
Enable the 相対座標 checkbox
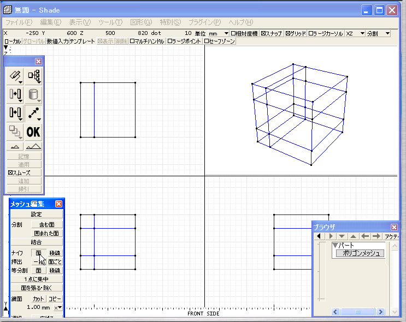click(x=244, y=33)
